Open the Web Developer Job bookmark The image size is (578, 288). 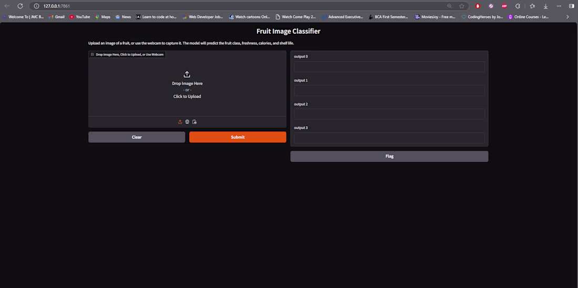203,17
